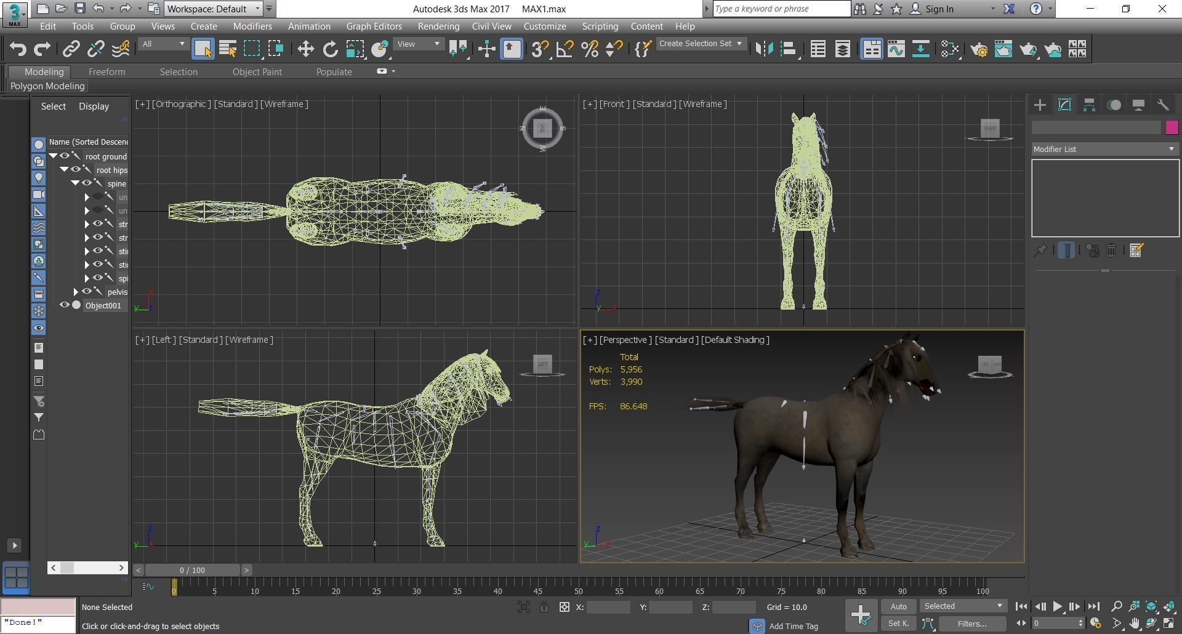Choose the Rectangular Selection Region tool
Image resolution: width=1182 pixels, height=634 pixels.
(x=252, y=49)
